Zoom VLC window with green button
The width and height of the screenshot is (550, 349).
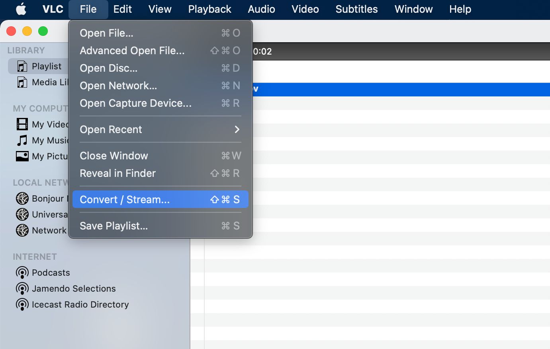[43, 31]
